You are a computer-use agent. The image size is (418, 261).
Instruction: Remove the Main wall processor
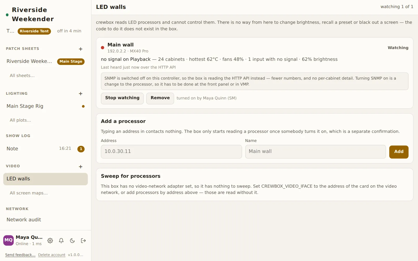pyautogui.click(x=160, y=98)
